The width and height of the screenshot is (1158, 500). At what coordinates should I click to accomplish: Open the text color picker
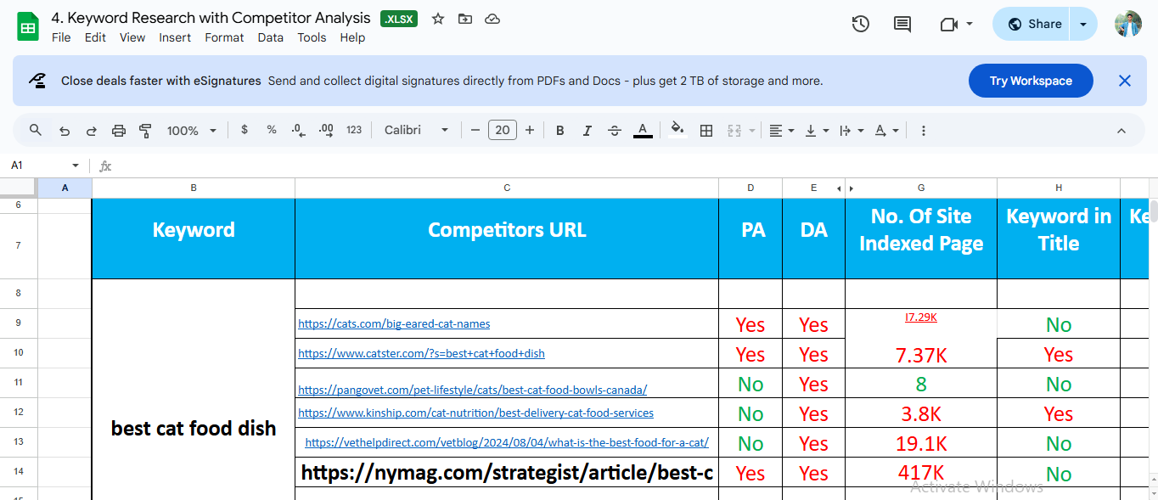coord(643,130)
